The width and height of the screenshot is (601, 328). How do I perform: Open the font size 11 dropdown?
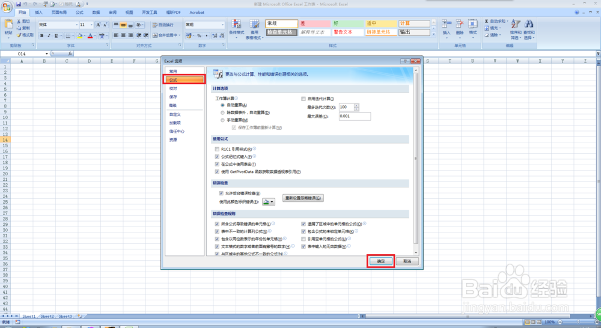point(91,25)
